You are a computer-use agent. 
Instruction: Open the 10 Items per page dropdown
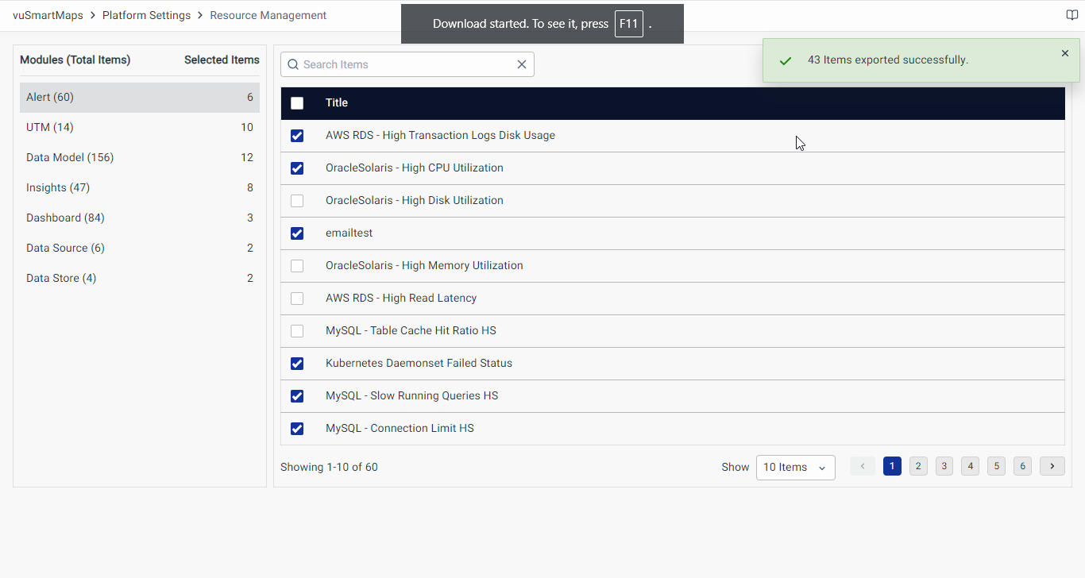coord(795,467)
